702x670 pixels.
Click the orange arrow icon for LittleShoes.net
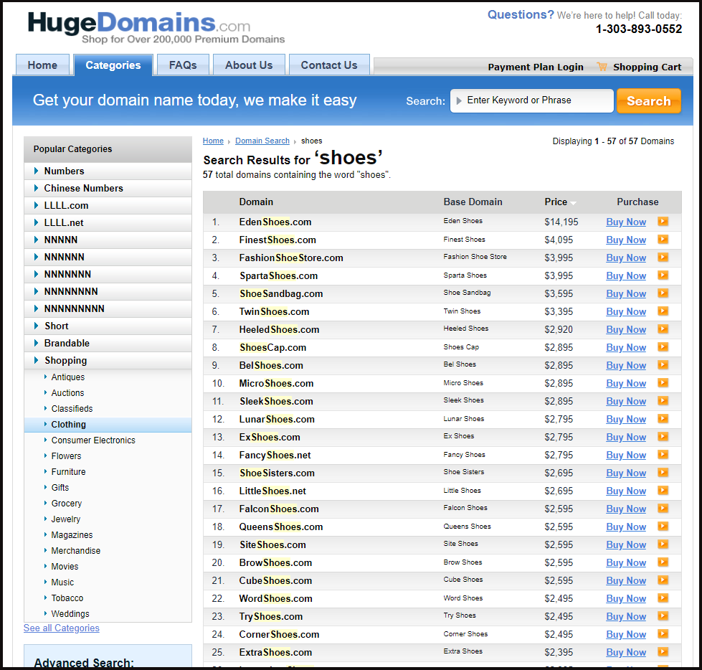coord(663,490)
